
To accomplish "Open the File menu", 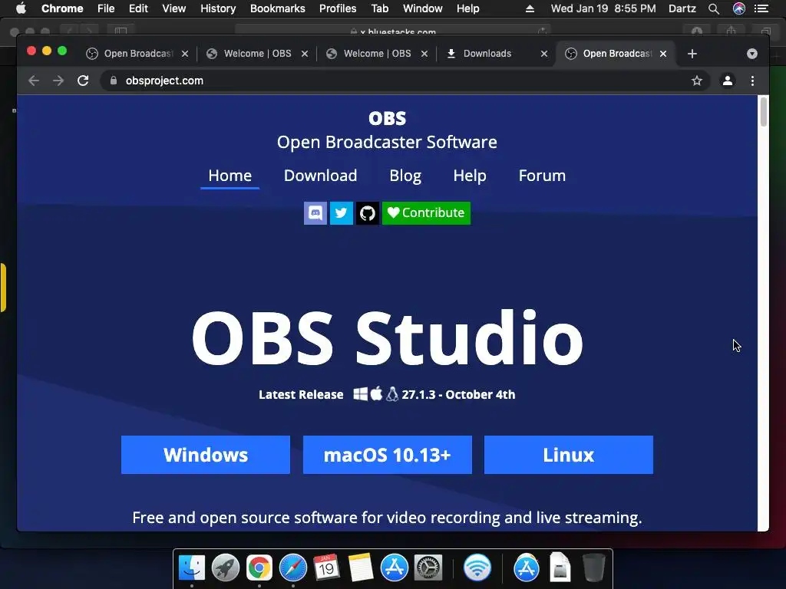I will pos(106,8).
